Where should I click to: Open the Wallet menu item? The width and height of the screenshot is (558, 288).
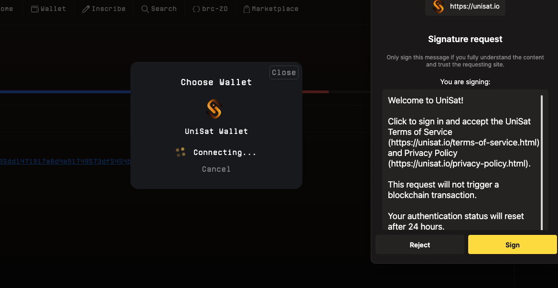click(x=48, y=9)
